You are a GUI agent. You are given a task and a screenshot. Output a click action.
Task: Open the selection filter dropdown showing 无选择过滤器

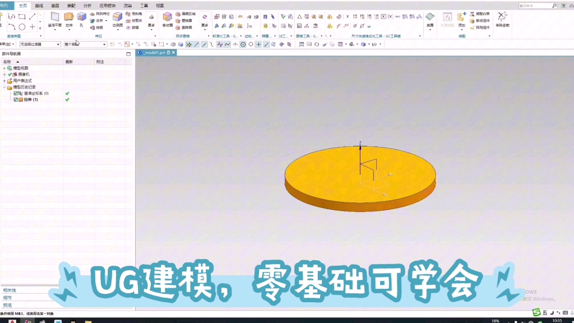pyautogui.click(x=58, y=44)
